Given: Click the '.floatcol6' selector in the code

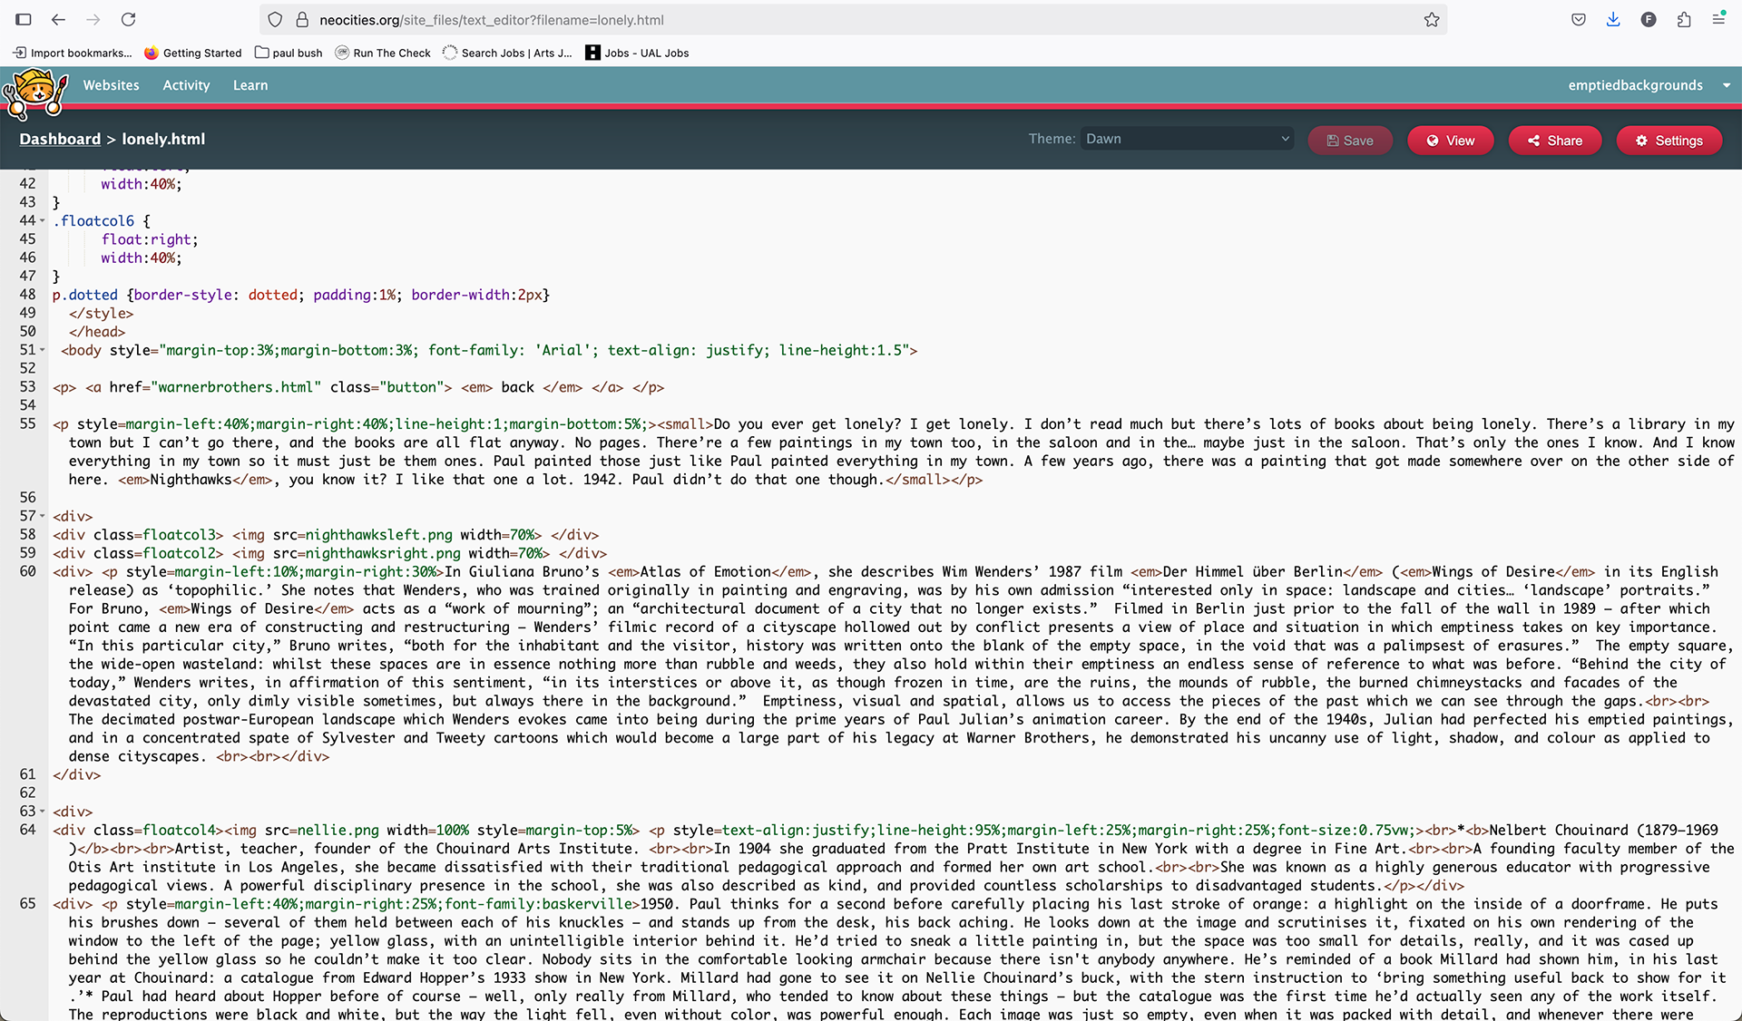Looking at the screenshot, I should pyautogui.click(x=93, y=221).
